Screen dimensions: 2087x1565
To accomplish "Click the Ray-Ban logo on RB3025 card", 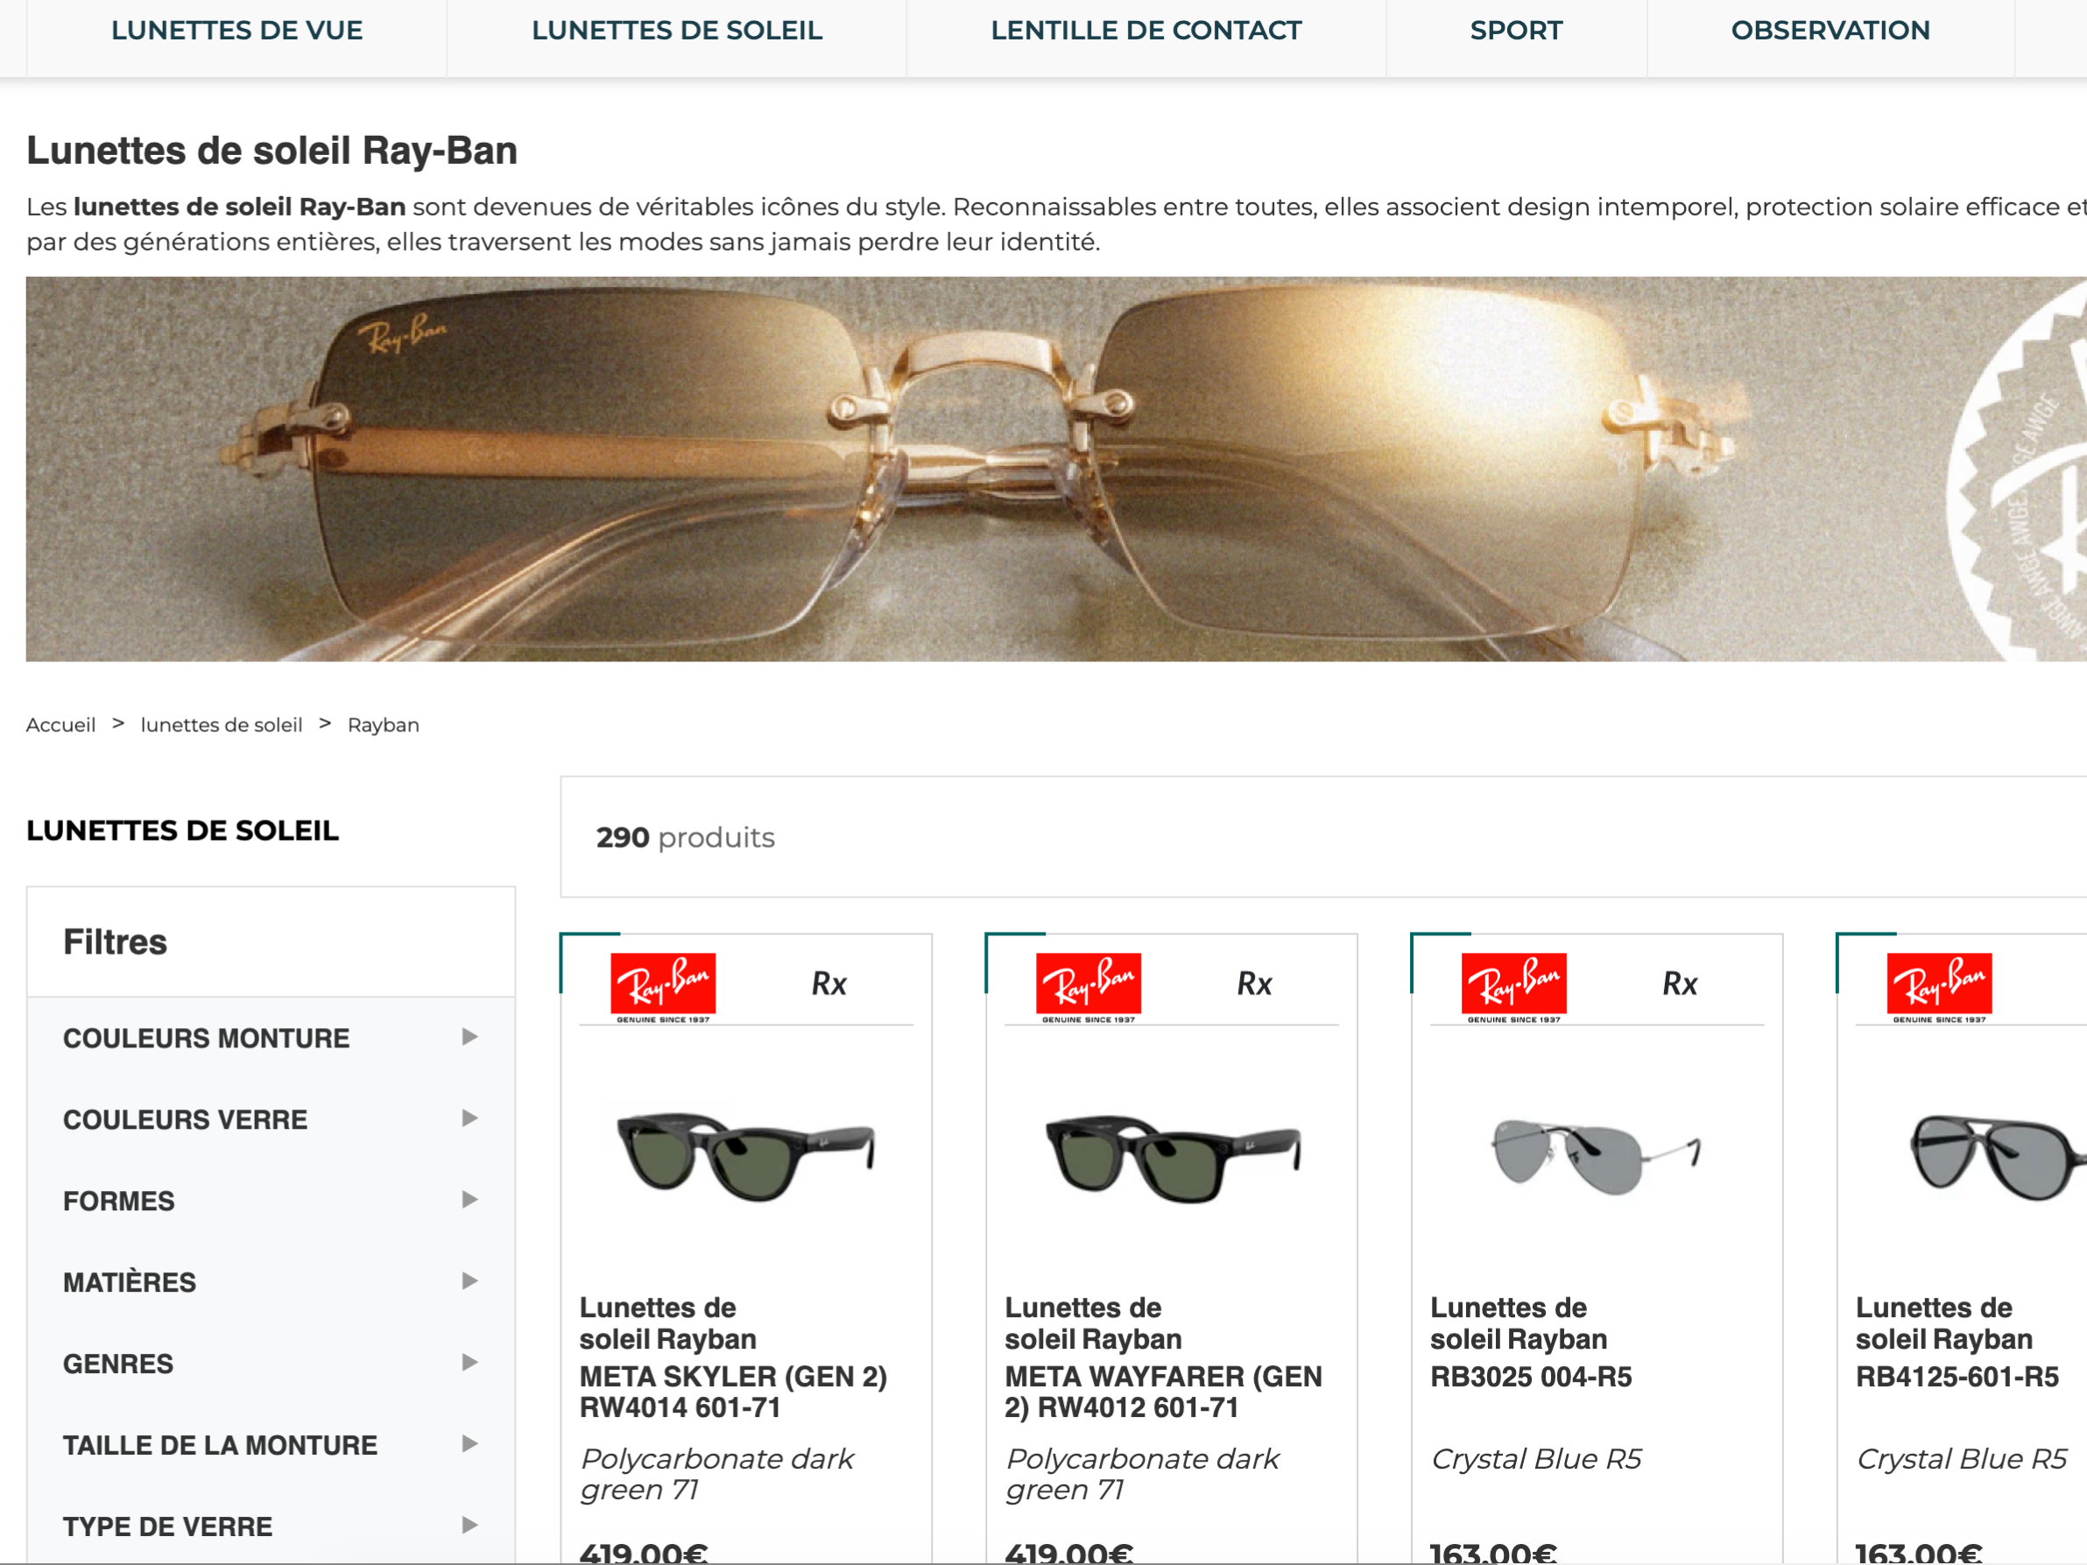I will pyautogui.click(x=1514, y=988).
